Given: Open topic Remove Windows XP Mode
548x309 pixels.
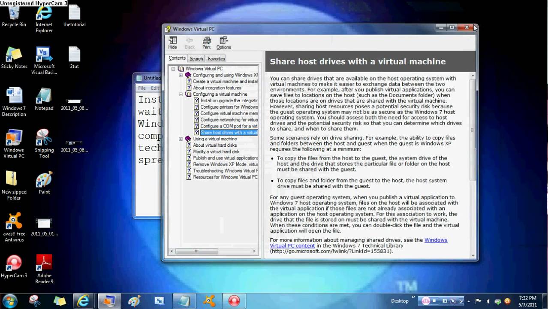Looking at the screenshot, I should point(225,164).
